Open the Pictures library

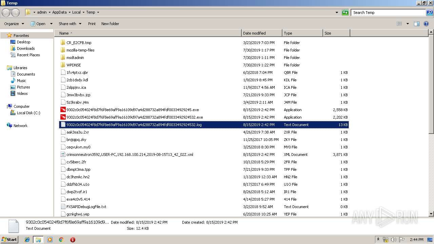[x=23, y=87]
